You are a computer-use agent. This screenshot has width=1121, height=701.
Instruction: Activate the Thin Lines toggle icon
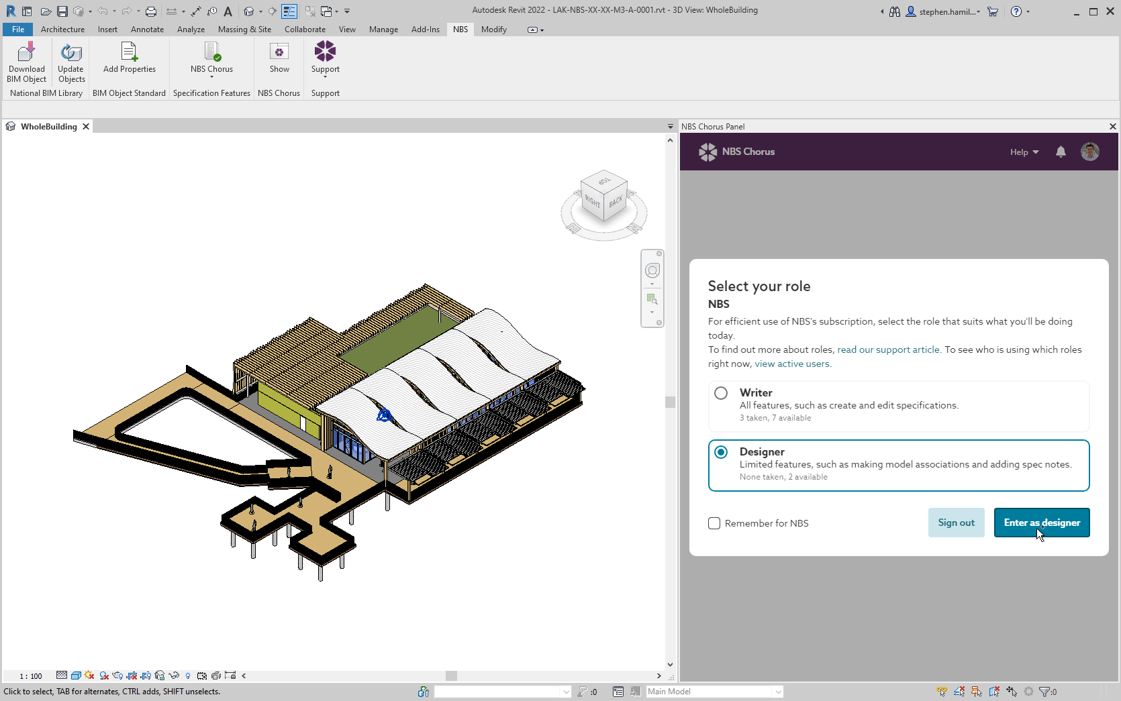pos(289,11)
